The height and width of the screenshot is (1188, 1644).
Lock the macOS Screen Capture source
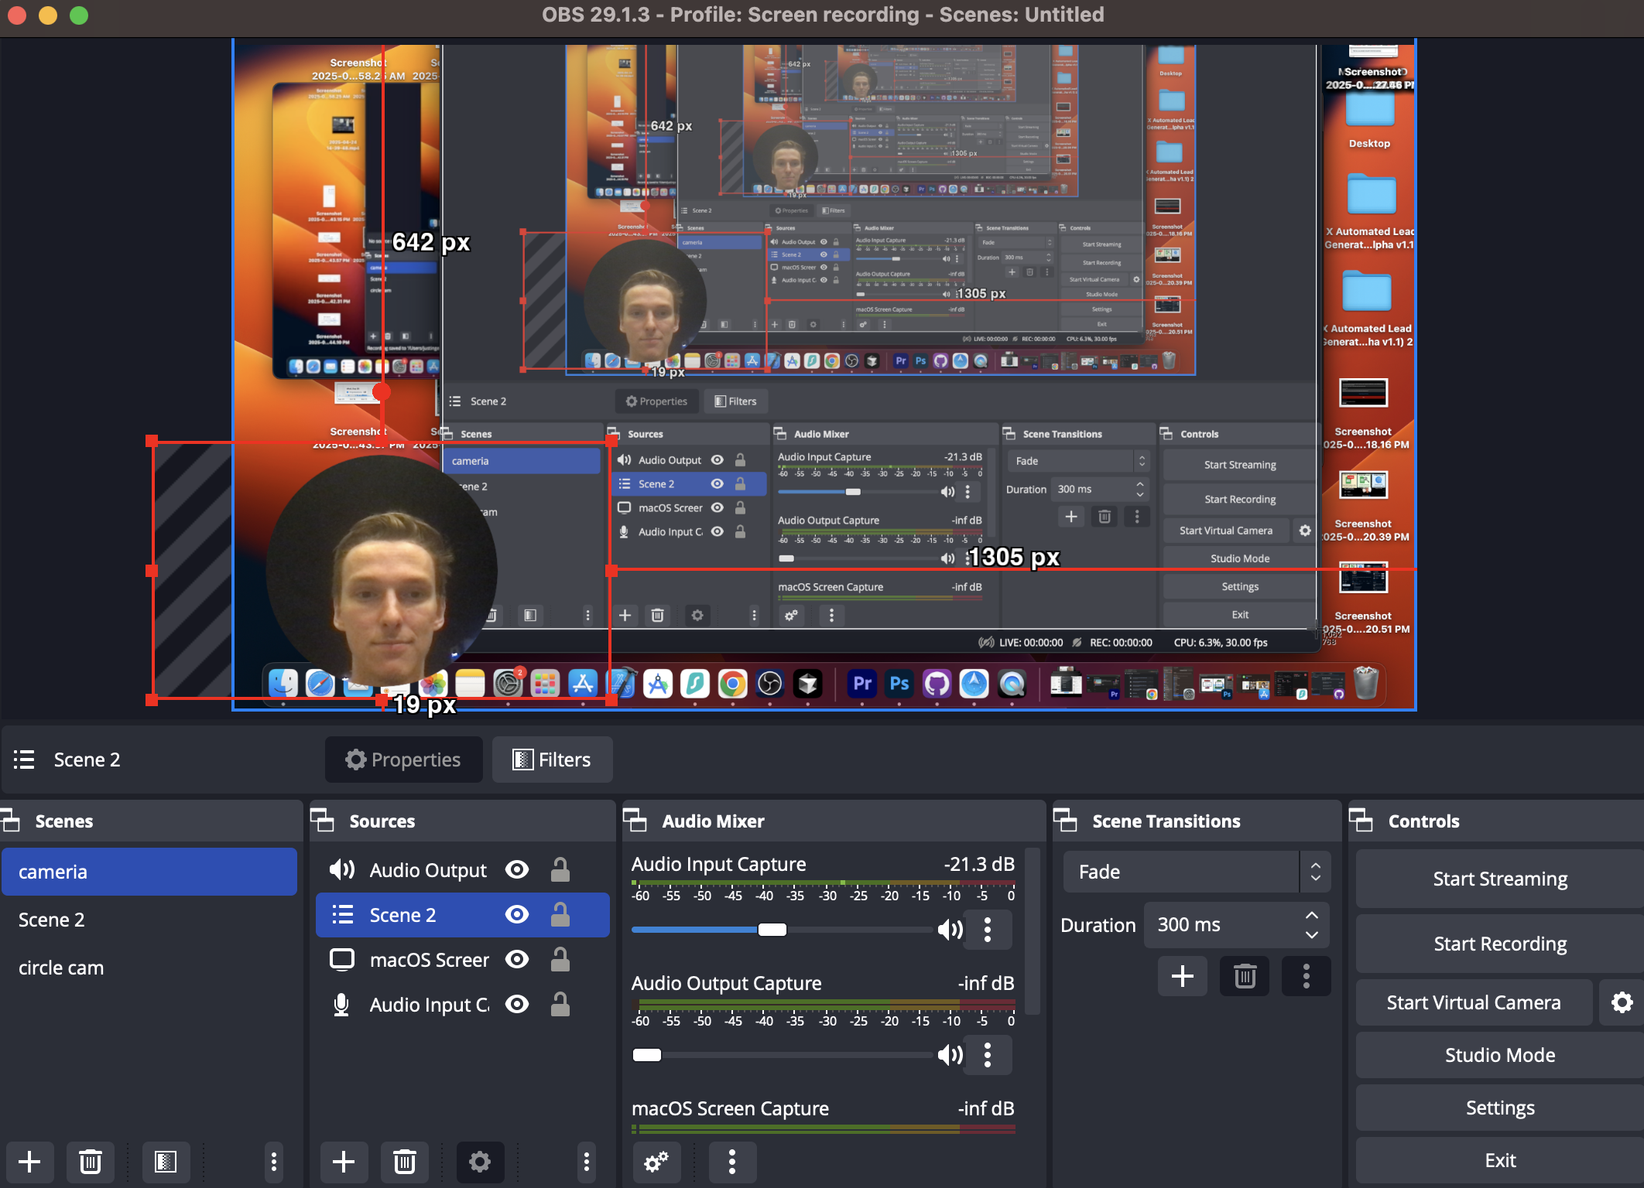click(560, 960)
